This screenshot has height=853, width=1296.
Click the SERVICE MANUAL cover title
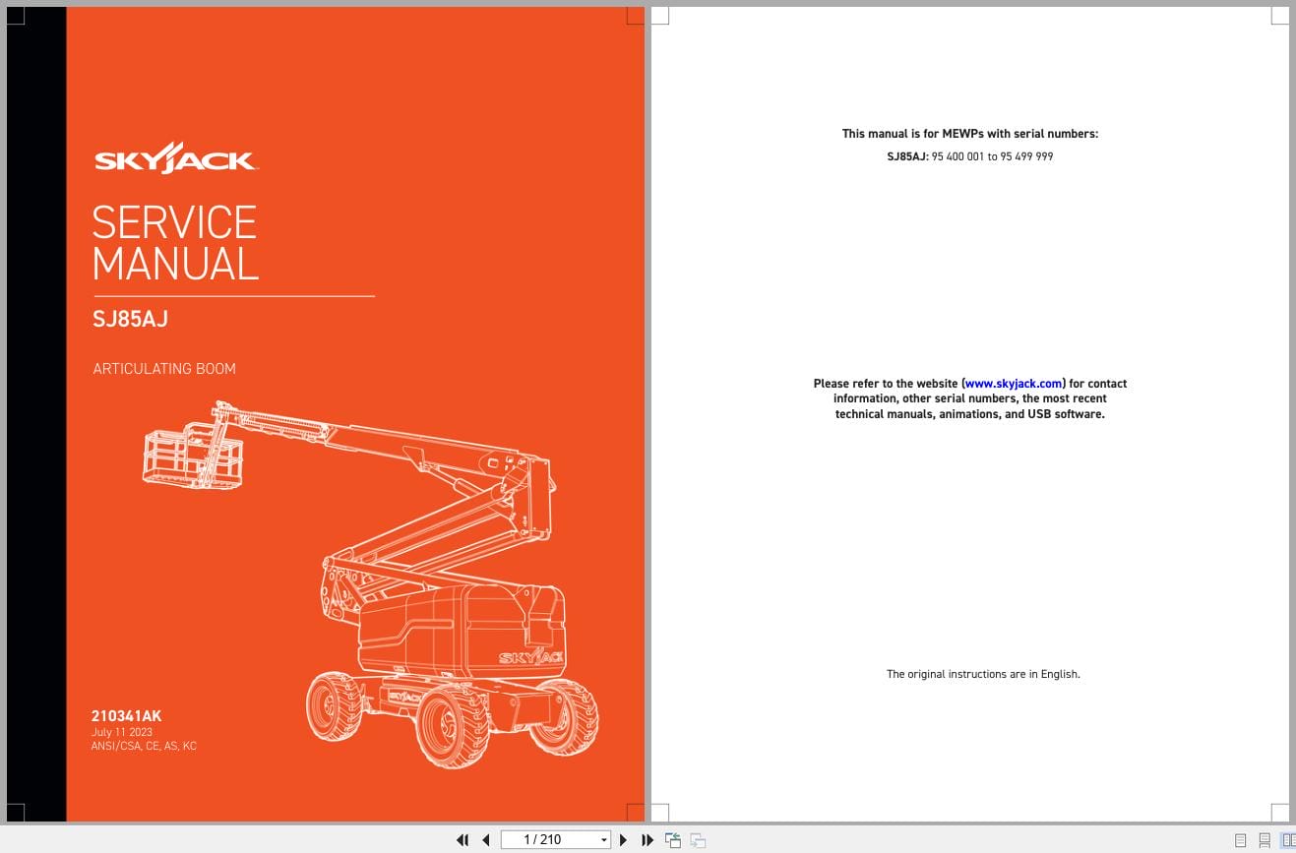click(174, 243)
